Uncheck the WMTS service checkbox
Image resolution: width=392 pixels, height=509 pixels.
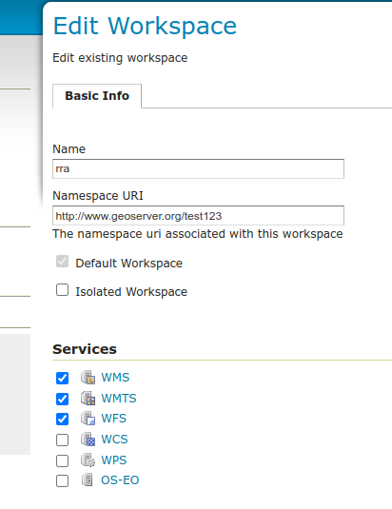pos(62,399)
